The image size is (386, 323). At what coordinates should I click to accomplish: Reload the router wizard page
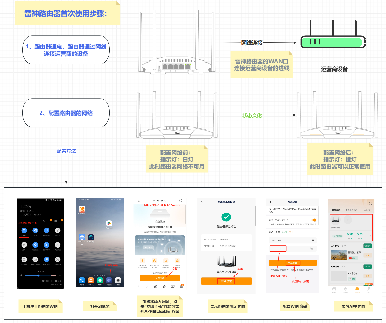(x=181, y=200)
